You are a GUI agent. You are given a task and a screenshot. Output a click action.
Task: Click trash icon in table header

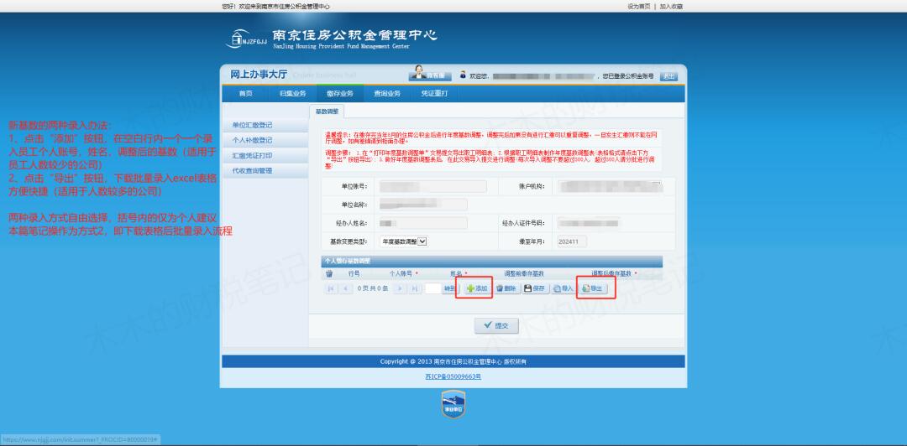329,273
